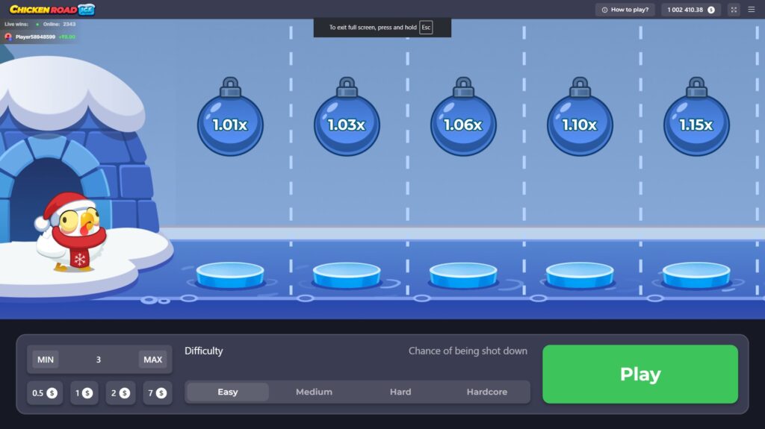This screenshot has height=429, width=765.
Task: Pick the 0.5 dollar bet preset
Action: [x=45, y=392]
